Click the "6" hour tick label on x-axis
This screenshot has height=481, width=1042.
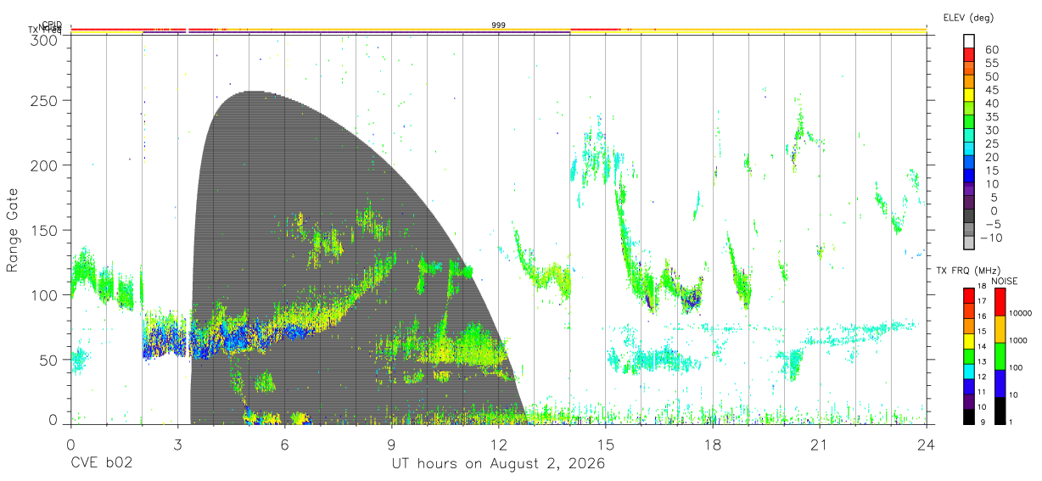pyautogui.click(x=284, y=445)
